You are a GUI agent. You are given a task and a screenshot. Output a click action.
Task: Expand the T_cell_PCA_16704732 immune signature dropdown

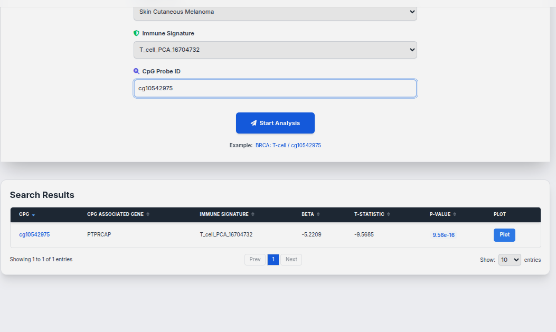pyautogui.click(x=275, y=50)
